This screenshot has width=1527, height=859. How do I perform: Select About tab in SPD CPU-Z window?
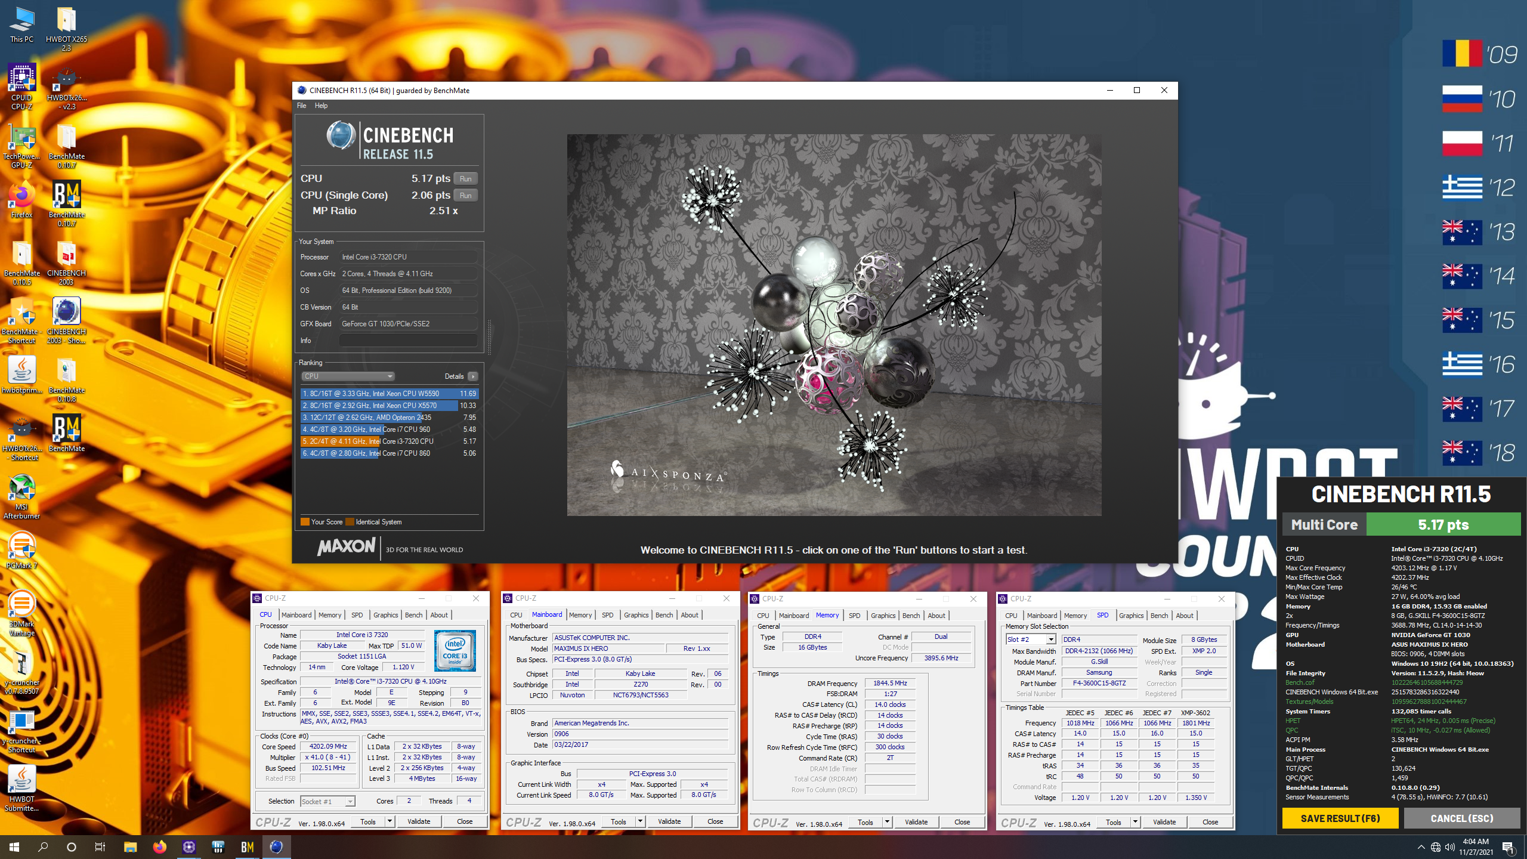point(1185,616)
